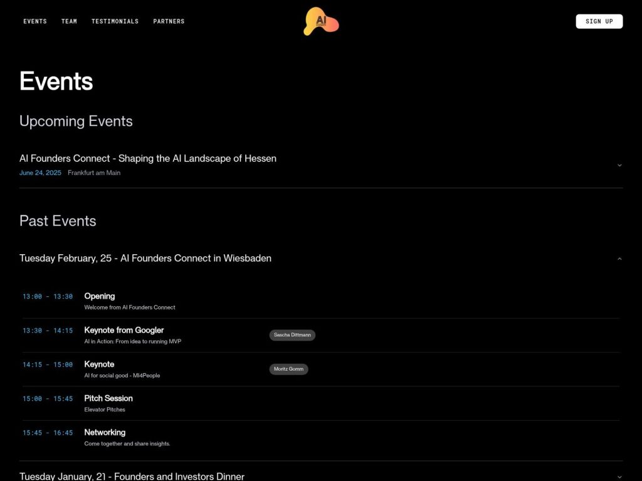Open the Keynote from Googler entry
Screen dimensions: 642x481
124,330
